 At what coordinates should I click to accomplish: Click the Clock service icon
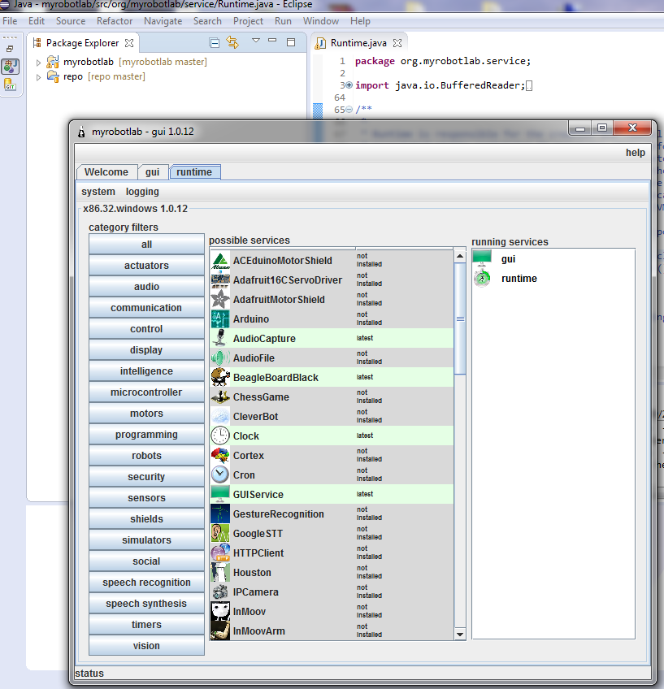(x=220, y=435)
